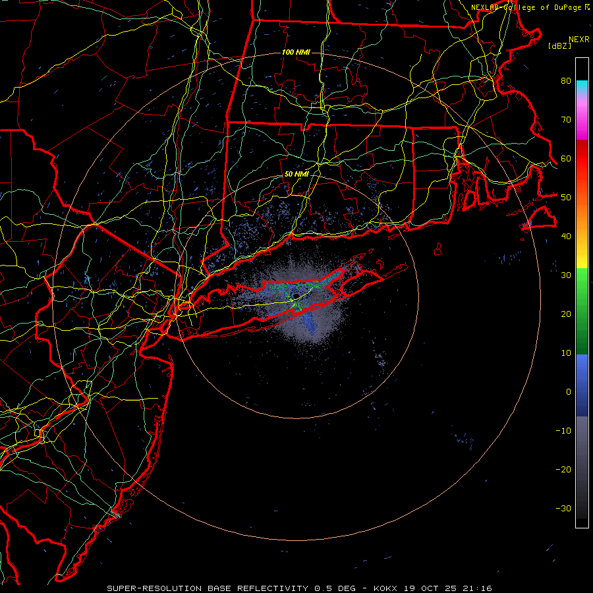Click the "-30" value on dBZ scale

pyautogui.click(x=563, y=509)
